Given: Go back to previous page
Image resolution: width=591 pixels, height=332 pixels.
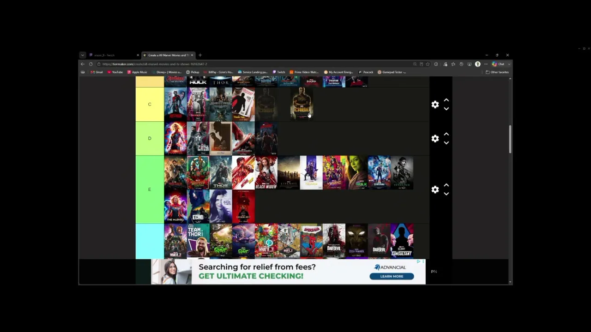Looking at the screenshot, I should [83, 64].
